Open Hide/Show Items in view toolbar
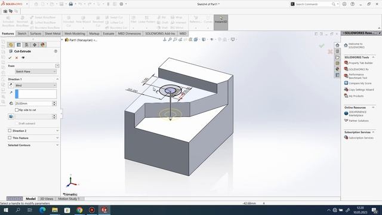382x215 pixels. (212, 39)
